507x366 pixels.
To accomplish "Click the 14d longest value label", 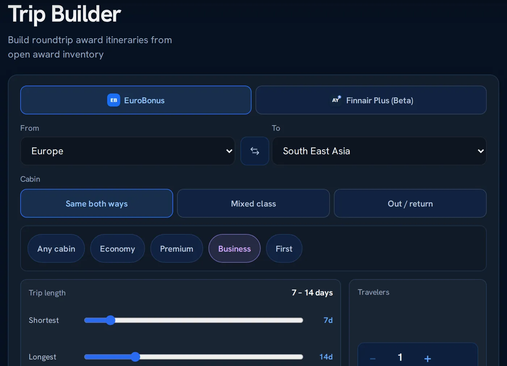I will point(326,357).
